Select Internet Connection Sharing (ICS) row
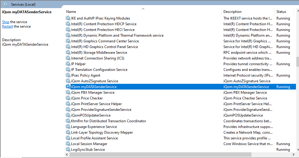299x158 pixels. [98, 58]
